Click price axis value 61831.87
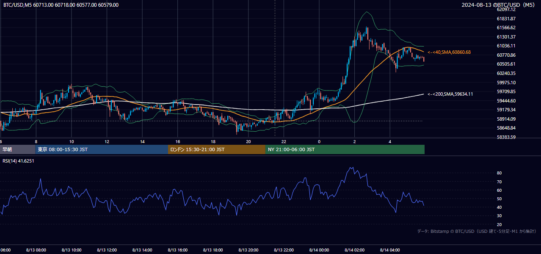 [x=506, y=19]
